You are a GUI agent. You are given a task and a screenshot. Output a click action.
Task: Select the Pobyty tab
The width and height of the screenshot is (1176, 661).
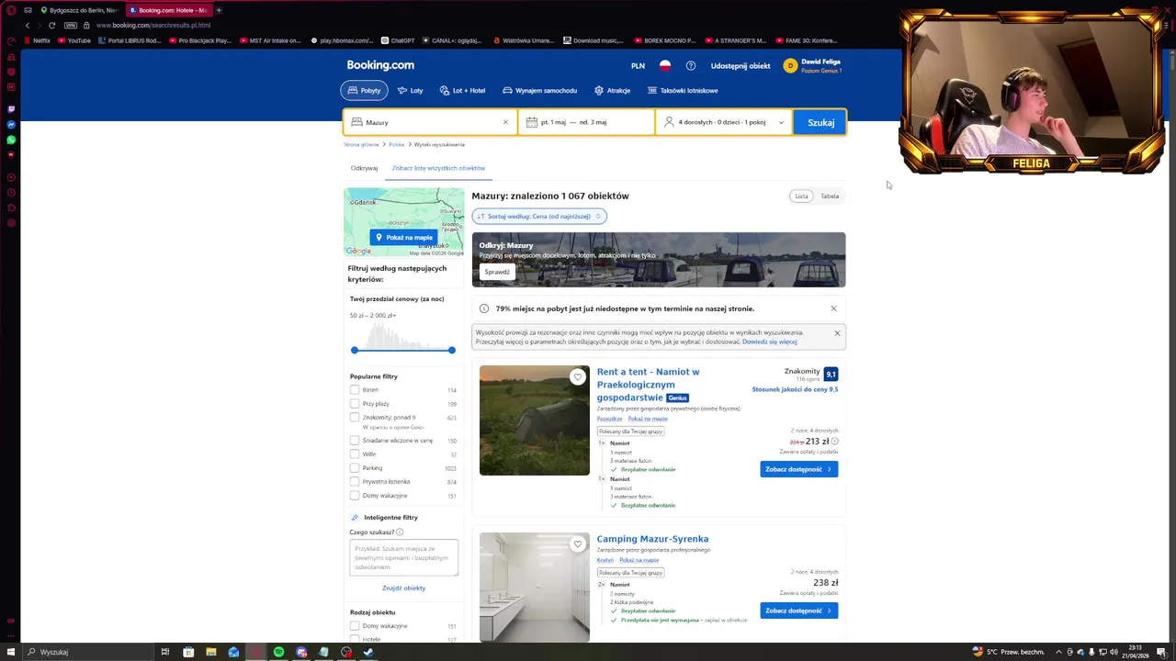[x=364, y=91]
